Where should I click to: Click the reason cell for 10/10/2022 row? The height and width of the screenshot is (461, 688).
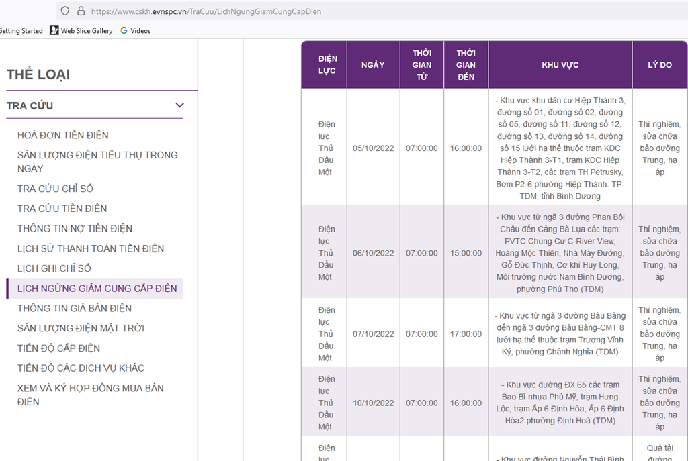click(660, 403)
